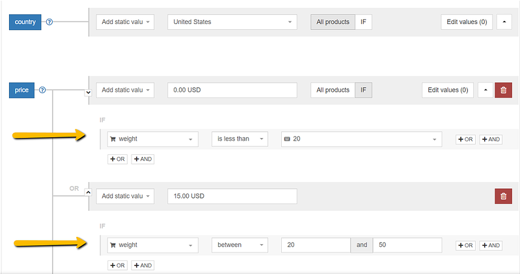This screenshot has width=520, height=274.
Task: Select IF toggle in the country row
Action: tap(363, 22)
